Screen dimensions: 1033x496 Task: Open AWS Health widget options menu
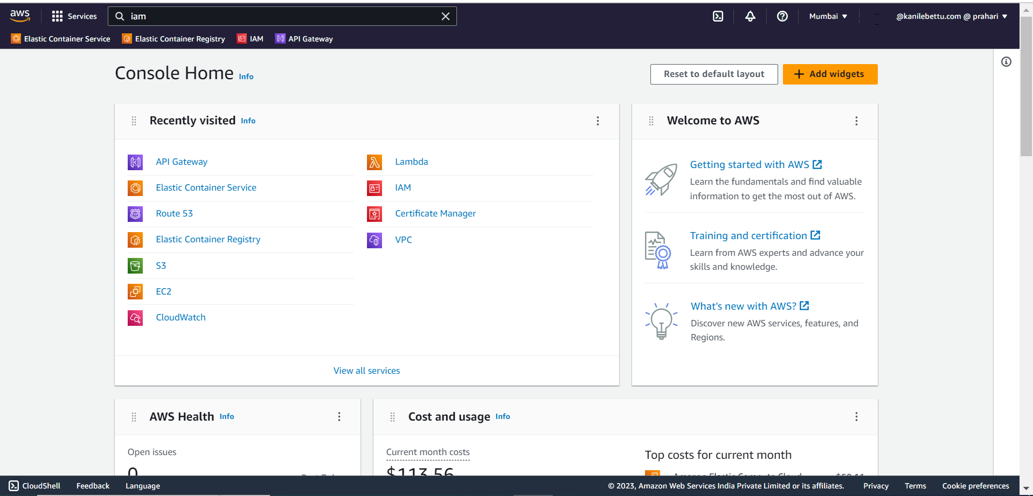coord(339,417)
